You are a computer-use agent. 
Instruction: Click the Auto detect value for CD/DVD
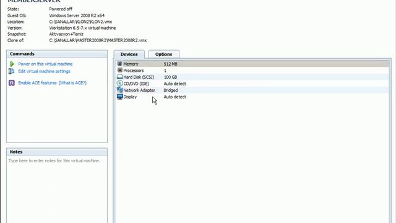174,84
